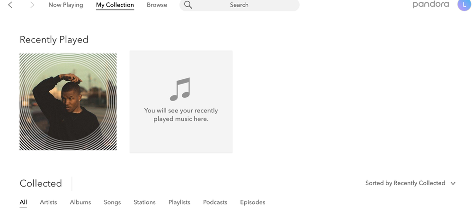Click the Pandora logo
The width and height of the screenshot is (473, 213).
point(430,5)
